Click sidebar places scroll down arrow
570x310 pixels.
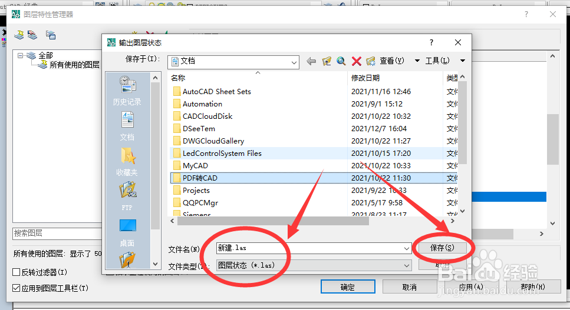(155, 264)
